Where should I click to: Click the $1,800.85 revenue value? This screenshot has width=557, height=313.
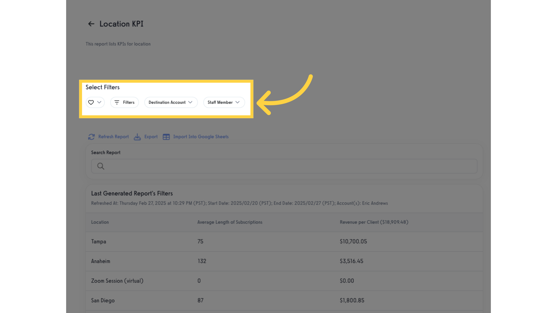[352, 301]
